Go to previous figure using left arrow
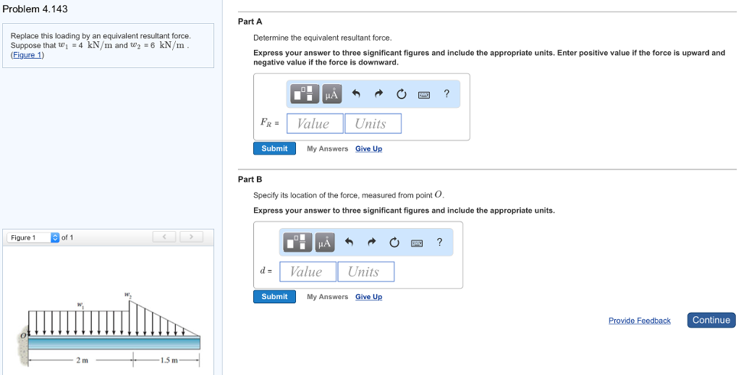Image resolution: width=741 pixels, height=375 pixels. point(164,237)
